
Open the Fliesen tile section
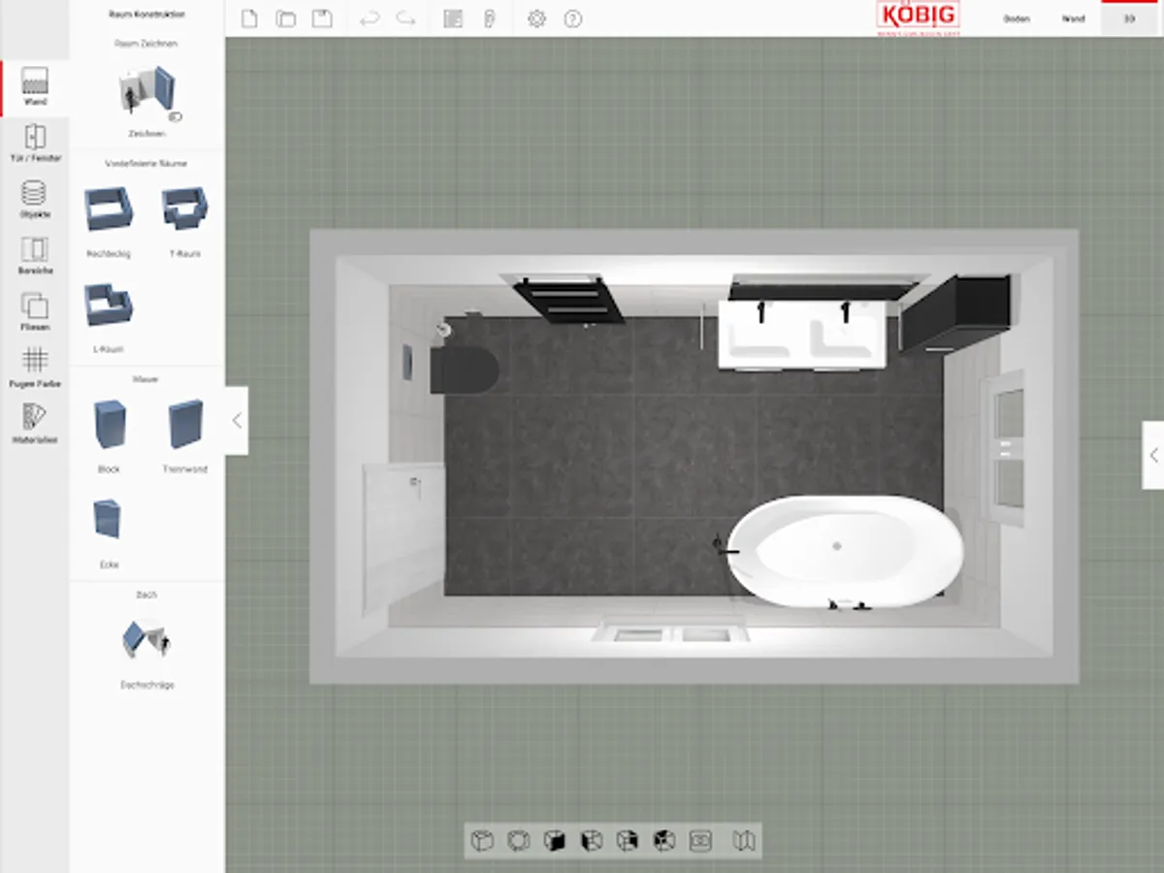point(35,311)
